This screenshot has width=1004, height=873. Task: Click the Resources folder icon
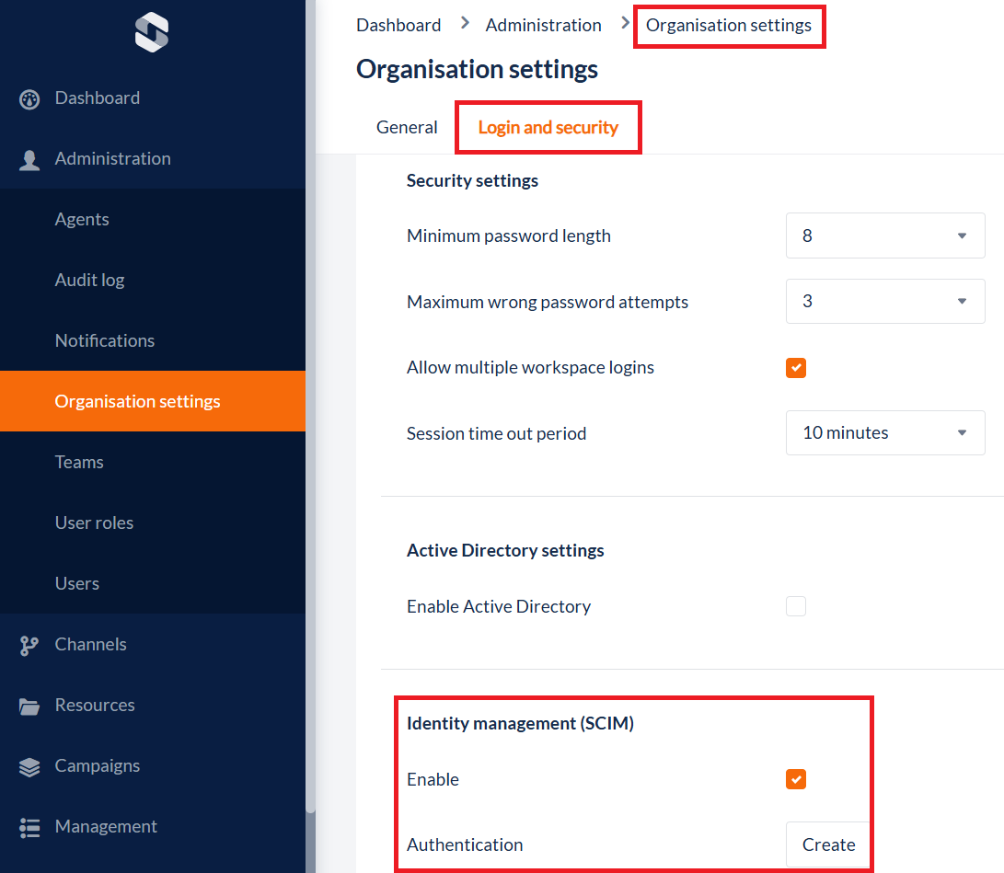coord(29,706)
